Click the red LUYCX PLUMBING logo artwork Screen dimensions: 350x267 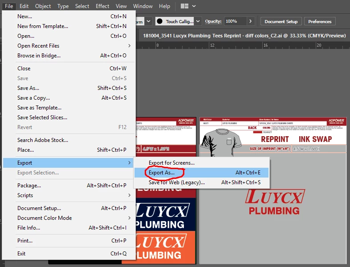[275, 202]
